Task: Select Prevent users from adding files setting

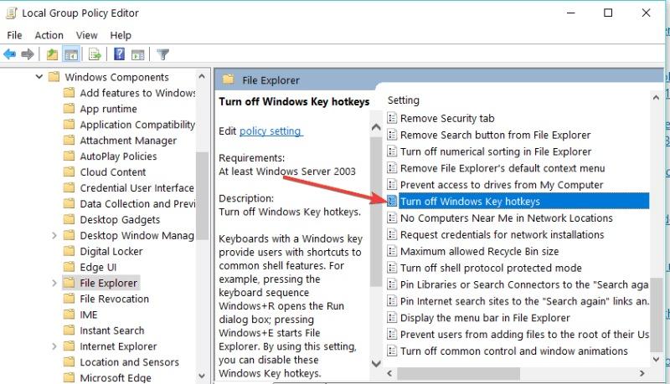Action: 524,334
